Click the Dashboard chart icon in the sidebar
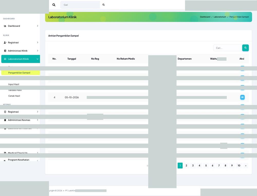Image resolution: width=257 pixels, height=196 pixels. coord(5,26)
